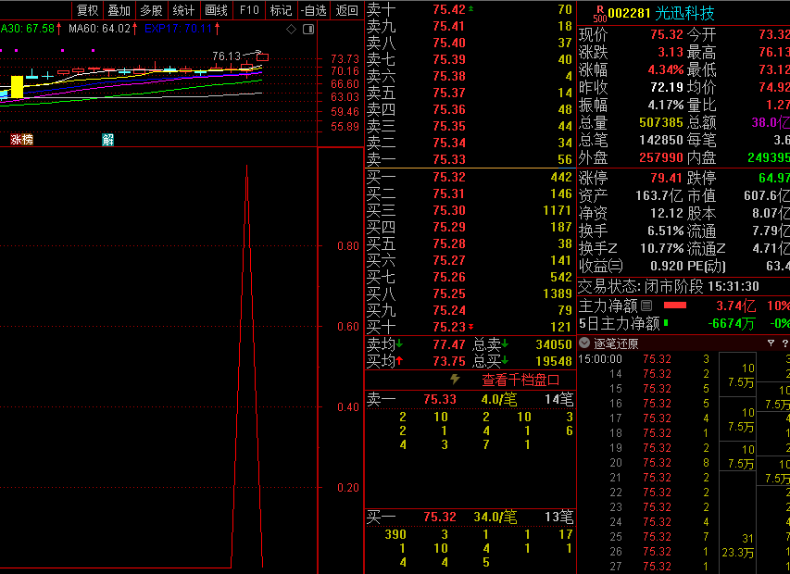Open the 叠加 overlay menu
The image size is (790, 574).
tap(119, 10)
